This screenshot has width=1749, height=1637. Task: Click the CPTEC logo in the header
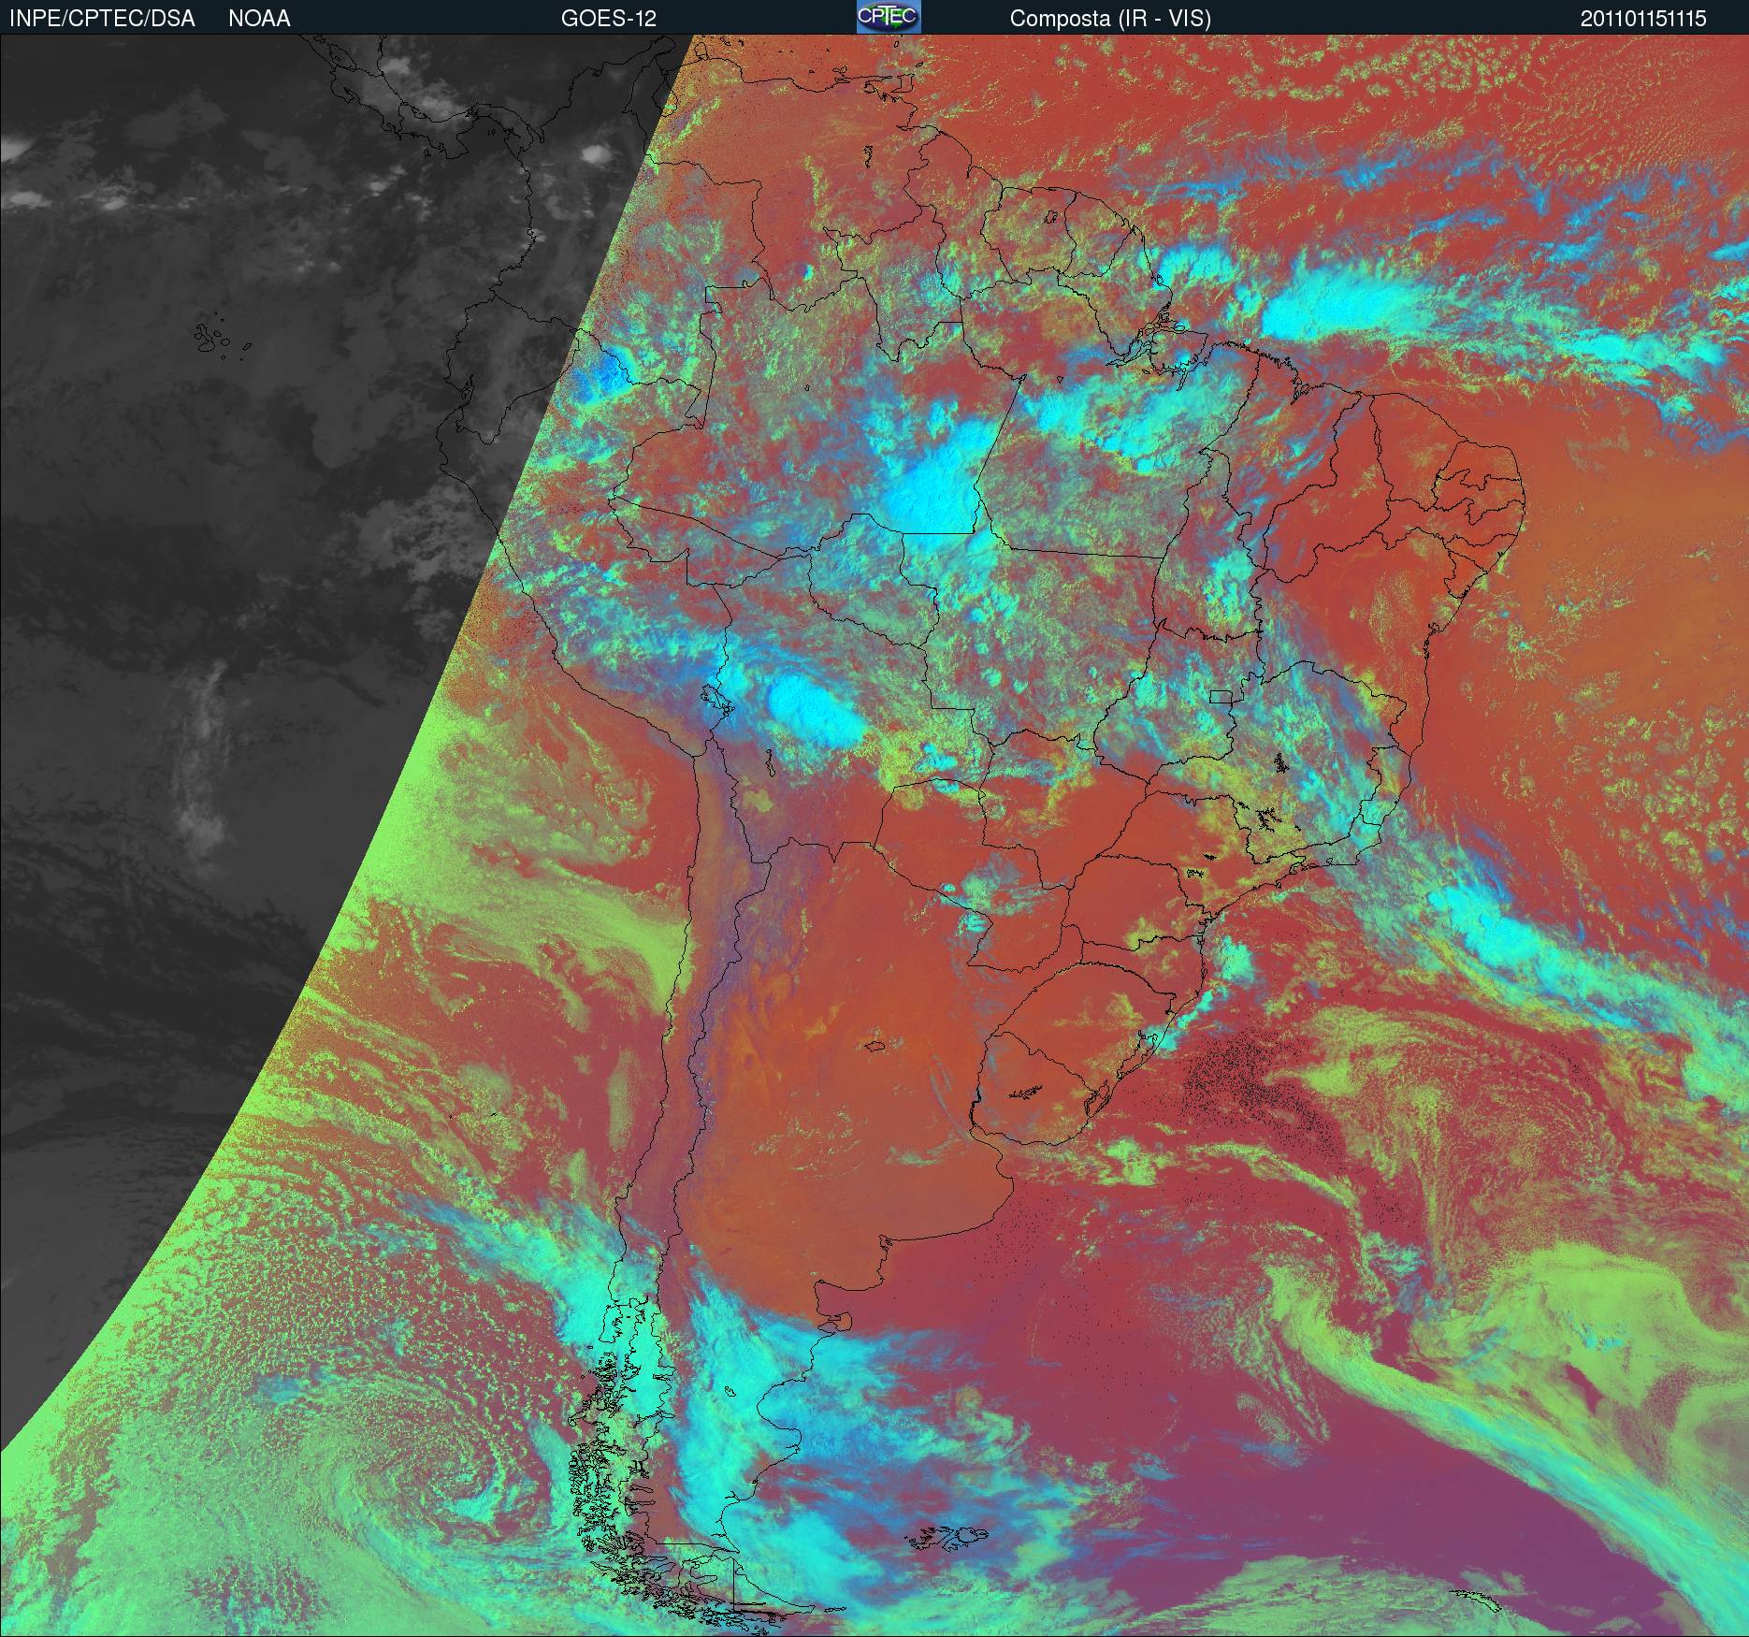pos(889,17)
